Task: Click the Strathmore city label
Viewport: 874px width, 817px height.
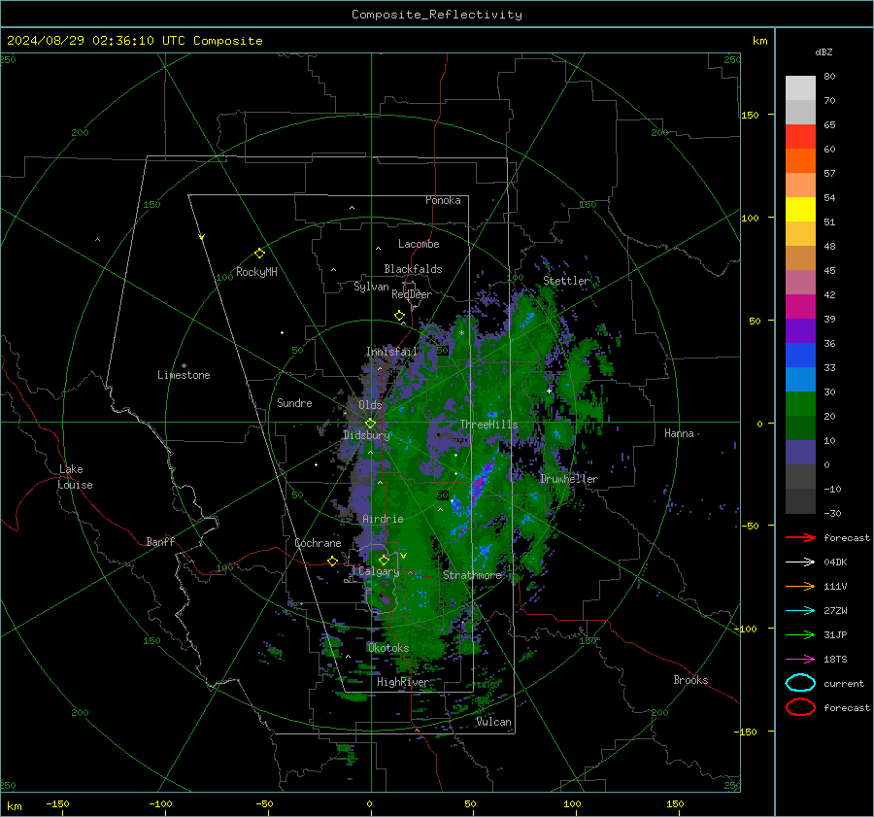Action: coord(472,575)
